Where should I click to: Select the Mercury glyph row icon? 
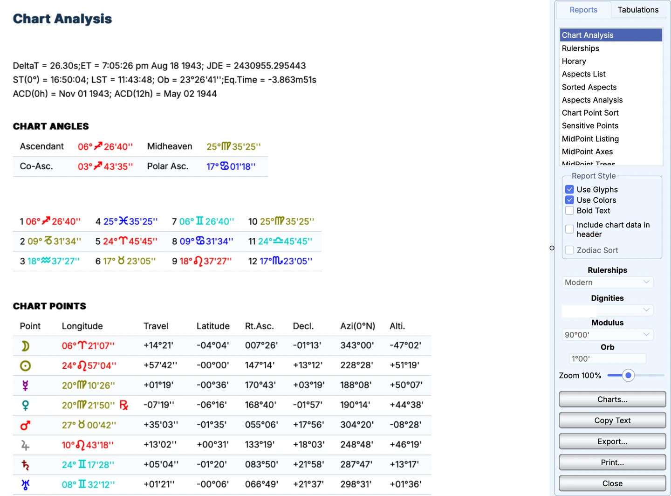click(x=25, y=386)
